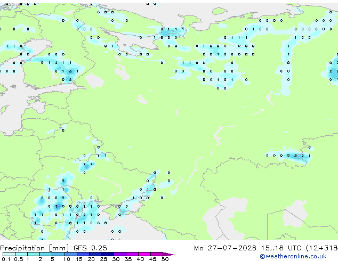Select the 35–40 mm legend swatch
The width and height of the screenshot is (338, 261).
pyautogui.click(x=132, y=254)
